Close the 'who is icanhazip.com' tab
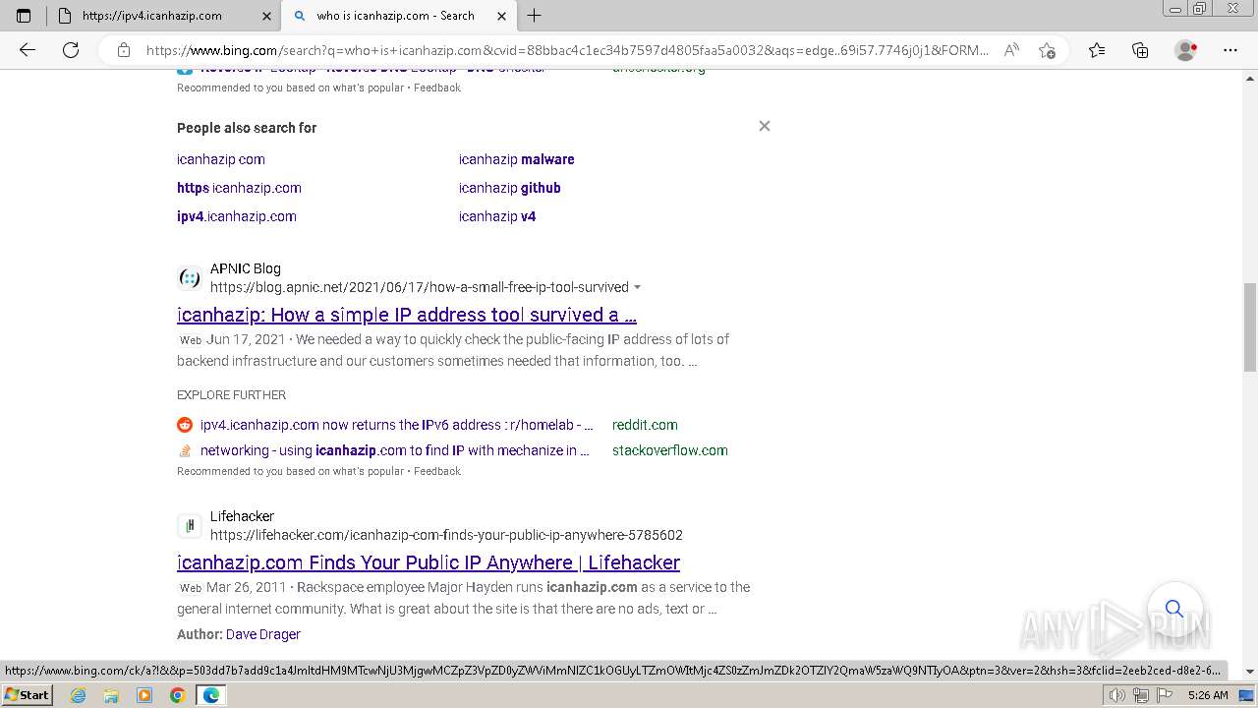The width and height of the screenshot is (1258, 708). (501, 16)
